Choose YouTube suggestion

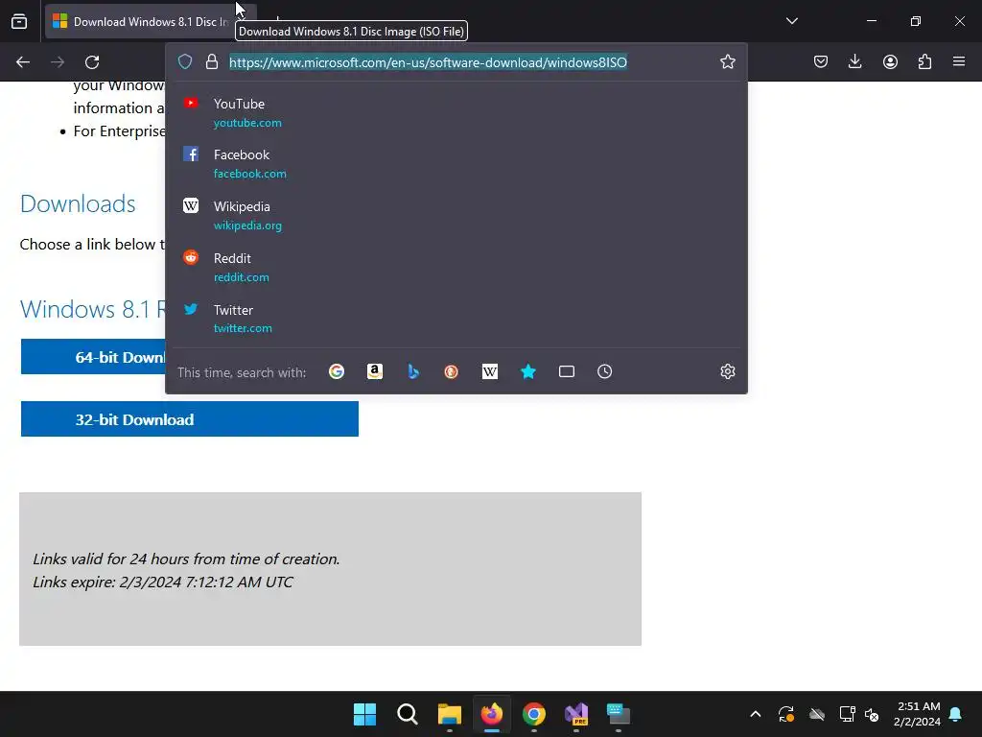456,113
